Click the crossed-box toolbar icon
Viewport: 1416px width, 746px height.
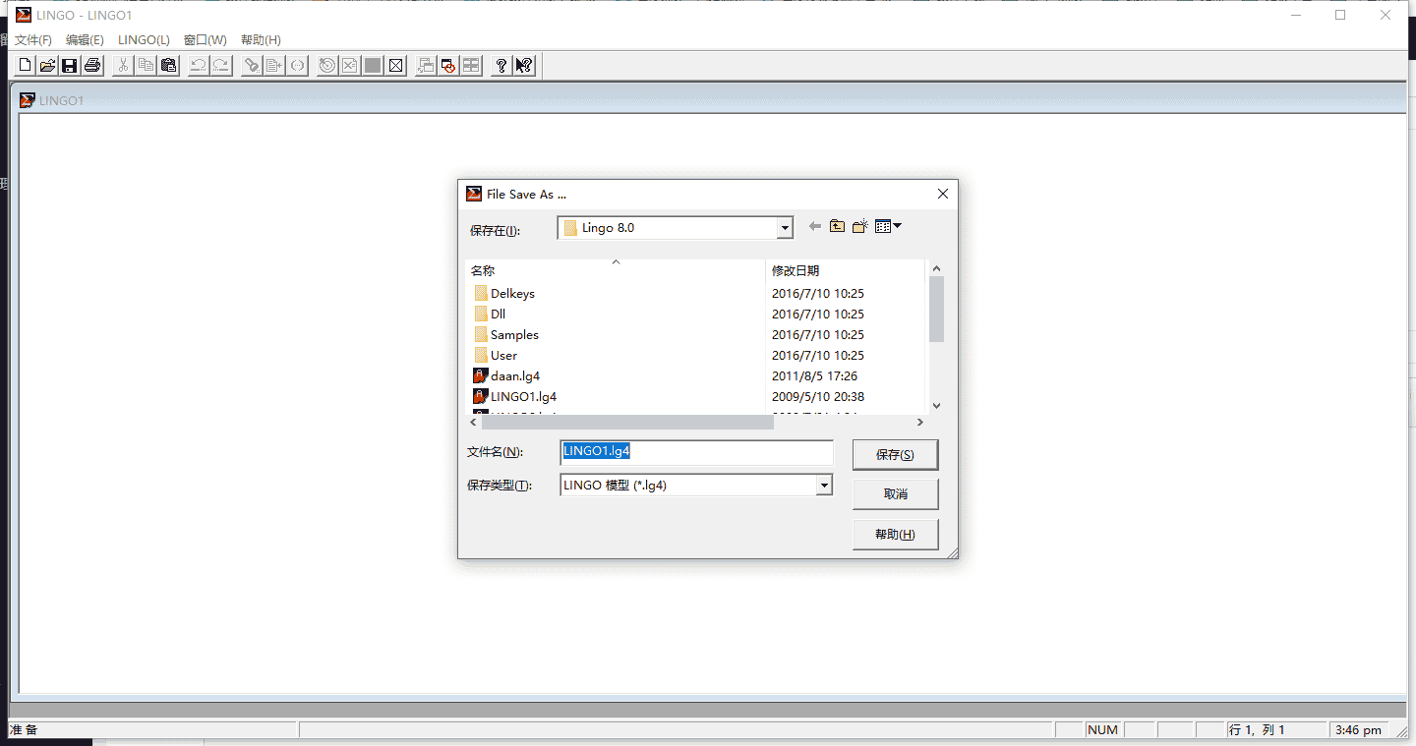pyautogui.click(x=395, y=66)
